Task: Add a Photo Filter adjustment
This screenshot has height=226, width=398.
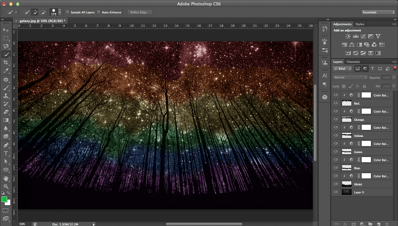Action: (367, 45)
